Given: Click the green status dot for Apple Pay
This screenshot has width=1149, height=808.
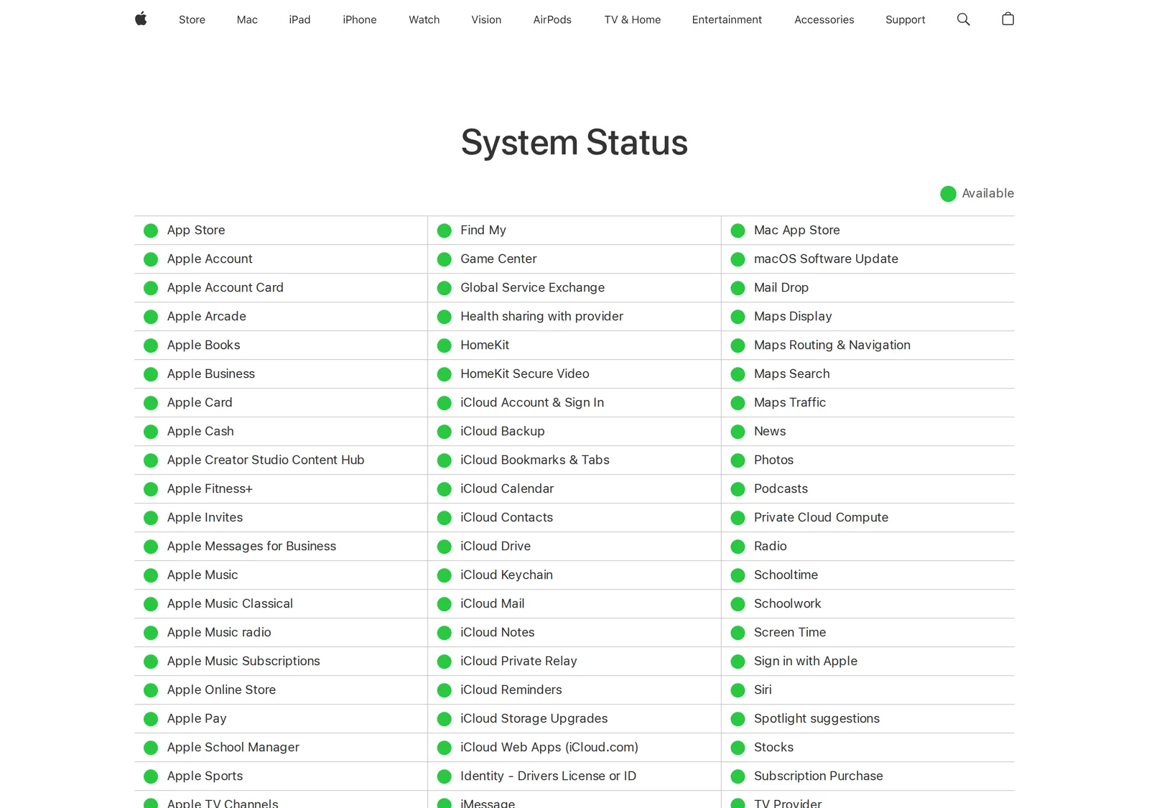Looking at the screenshot, I should 151,719.
